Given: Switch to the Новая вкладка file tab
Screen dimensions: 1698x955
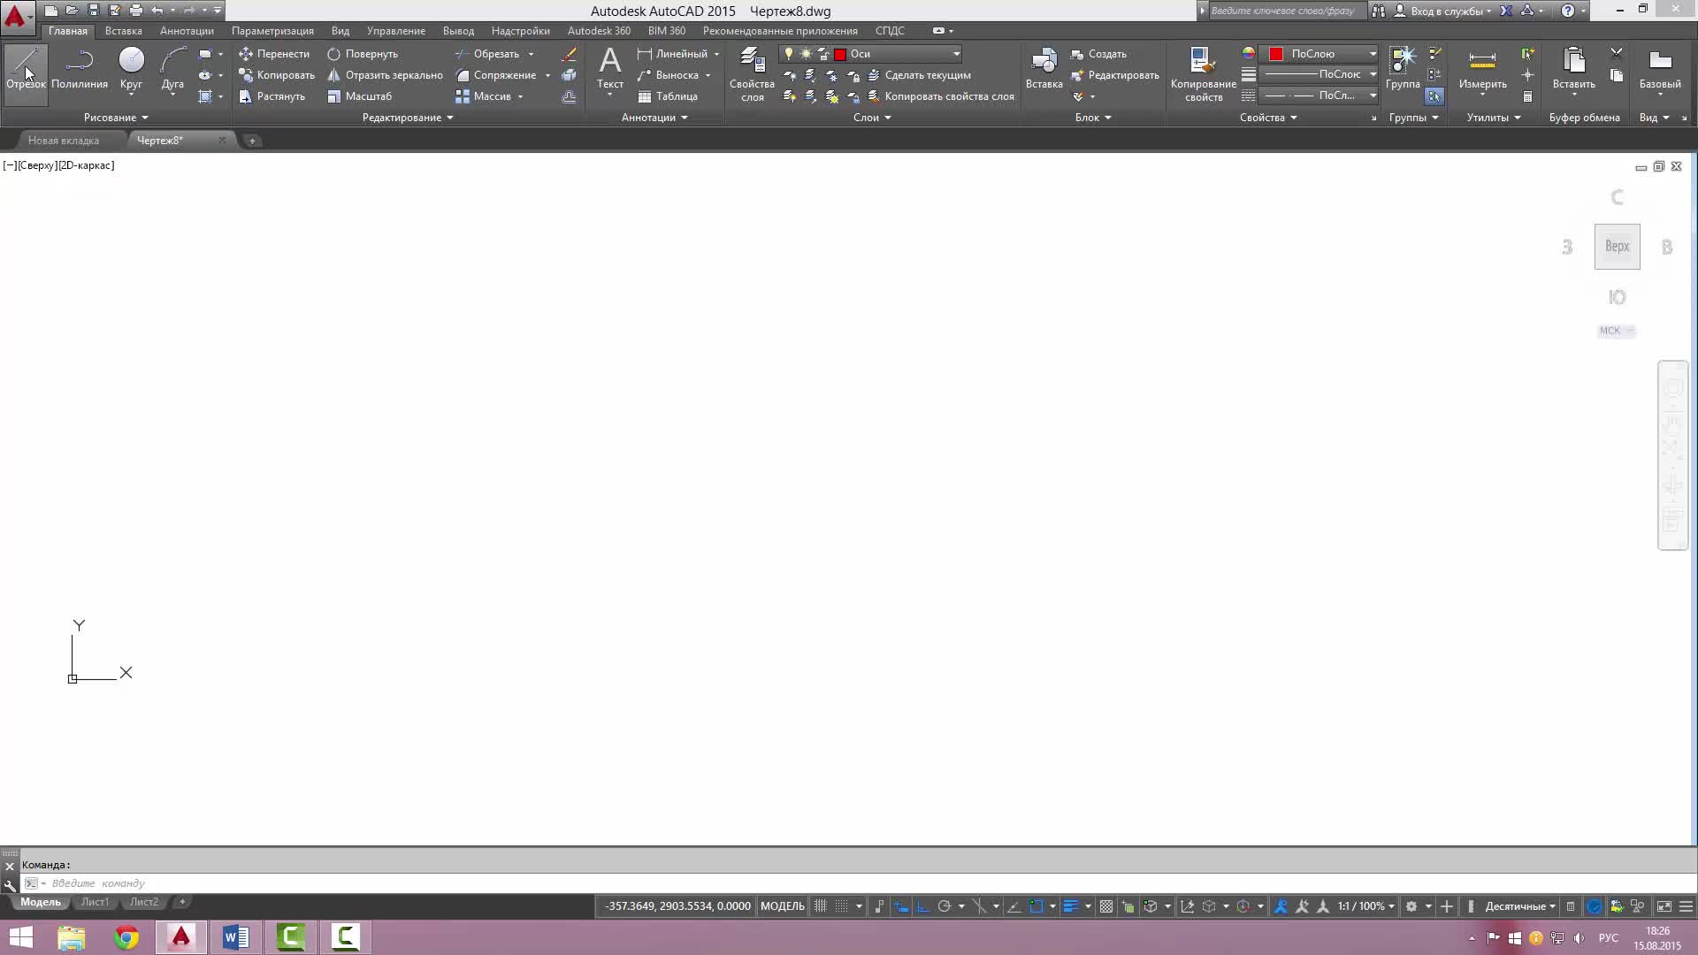Looking at the screenshot, I should tap(64, 141).
